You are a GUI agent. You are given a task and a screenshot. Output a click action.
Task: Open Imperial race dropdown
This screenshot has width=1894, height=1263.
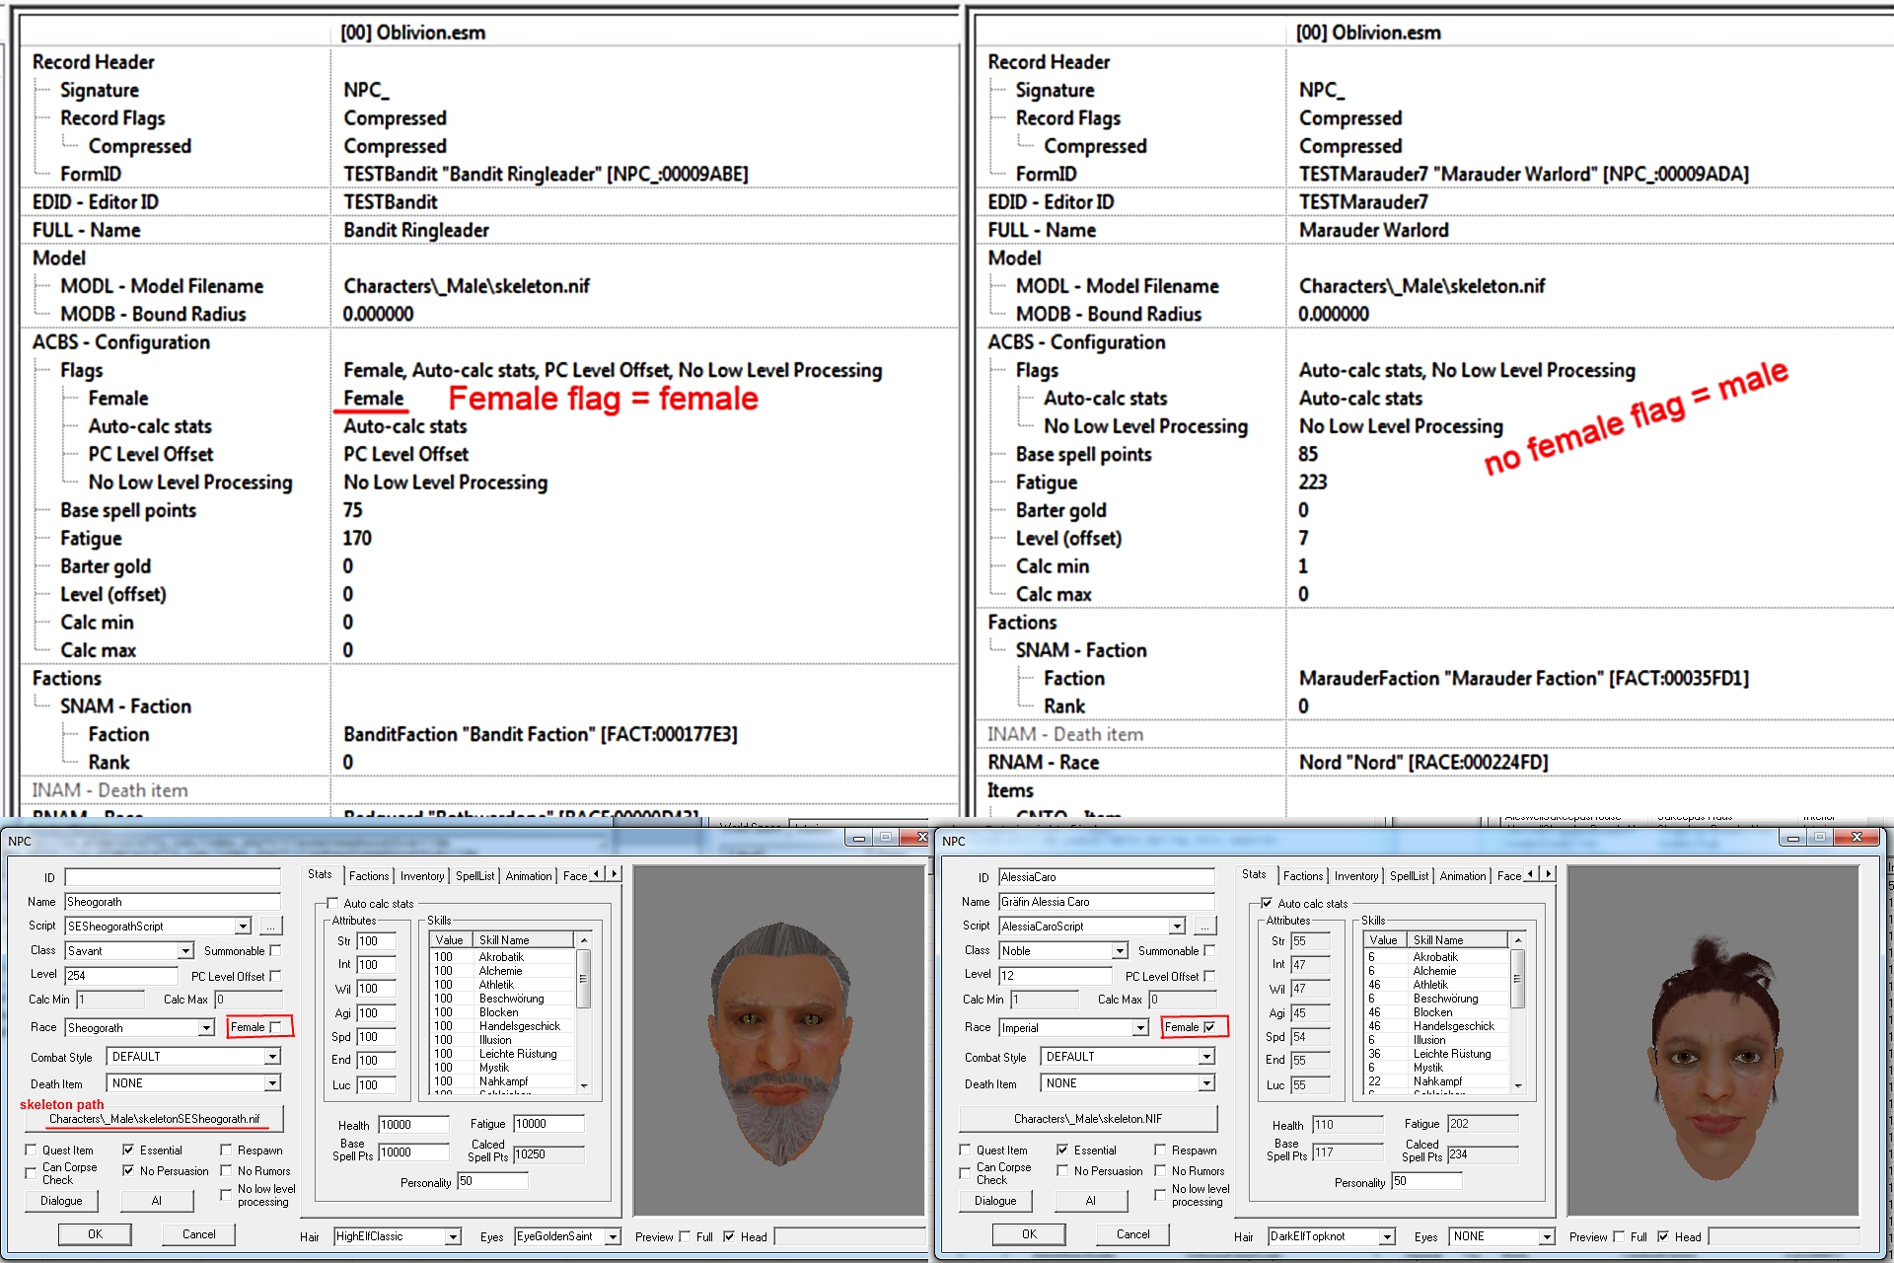[x=1140, y=1027]
